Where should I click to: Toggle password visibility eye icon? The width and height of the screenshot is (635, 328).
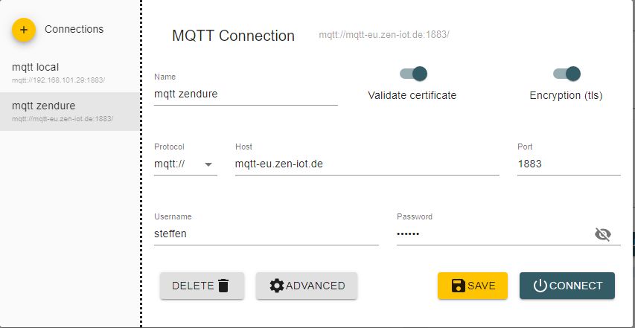(602, 235)
